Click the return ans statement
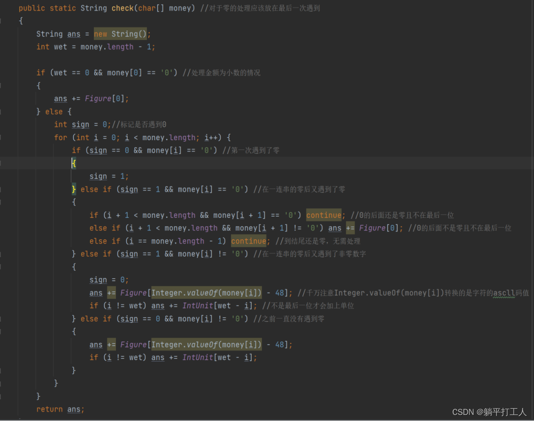534x421 pixels. [x=60, y=409]
